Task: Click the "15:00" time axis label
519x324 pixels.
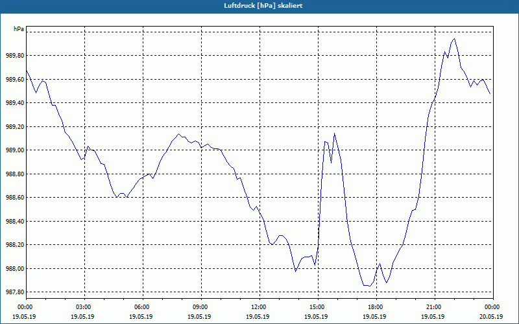Action: 316,307
